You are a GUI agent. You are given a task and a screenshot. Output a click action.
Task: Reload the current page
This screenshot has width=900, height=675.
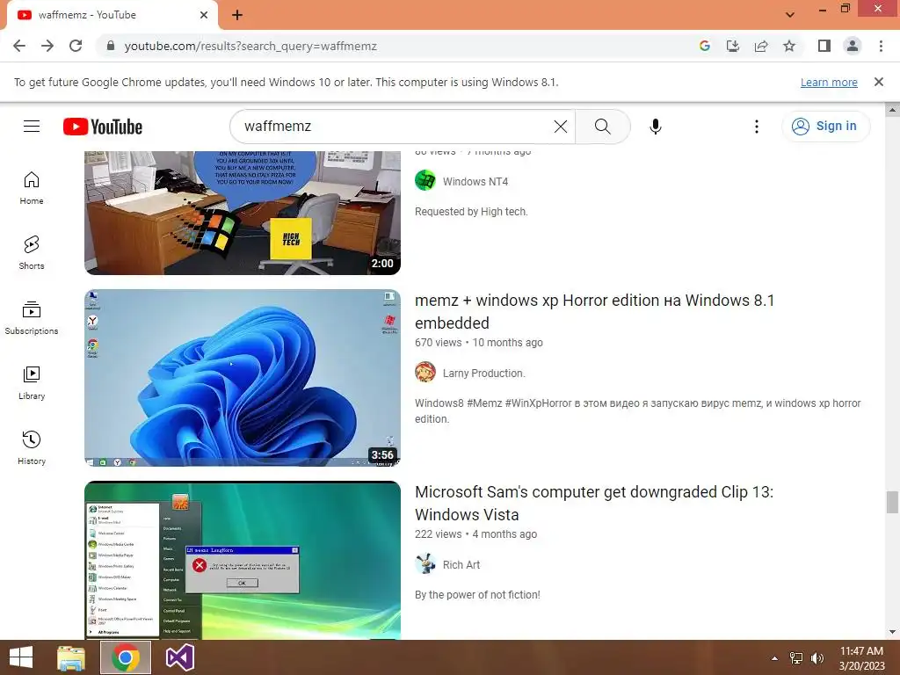point(76,46)
